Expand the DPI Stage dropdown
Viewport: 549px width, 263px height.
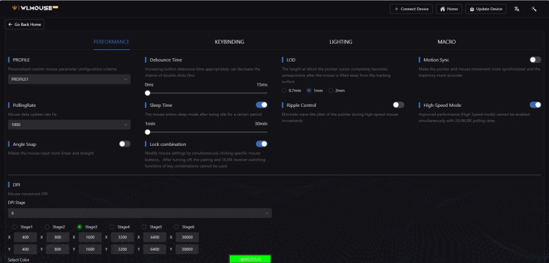coord(140,213)
